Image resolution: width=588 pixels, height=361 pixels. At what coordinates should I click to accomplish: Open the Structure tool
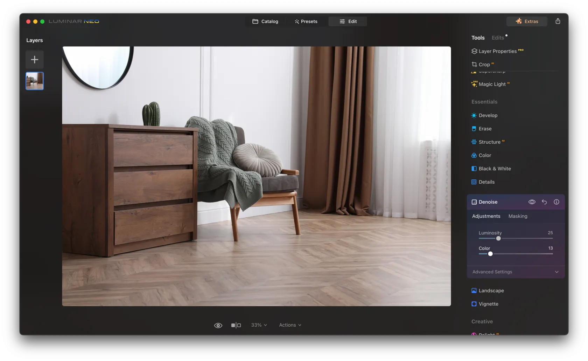pyautogui.click(x=489, y=142)
